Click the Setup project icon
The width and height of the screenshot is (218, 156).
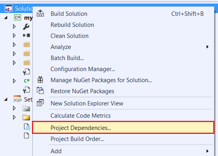point(17,99)
